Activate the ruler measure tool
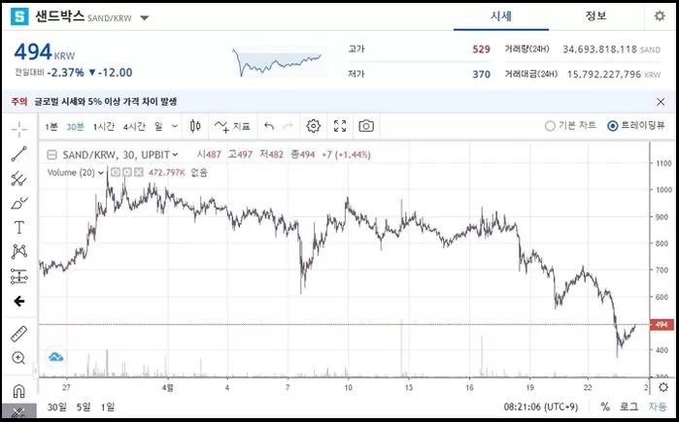Screen dimensions: 679x422 (x=19, y=334)
